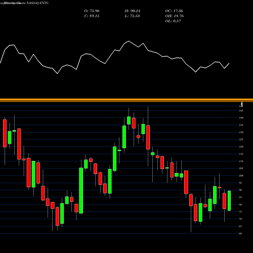Click the OH: 18.76 reading
The height and width of the screenshot is (253, 253).
(175, 16)
